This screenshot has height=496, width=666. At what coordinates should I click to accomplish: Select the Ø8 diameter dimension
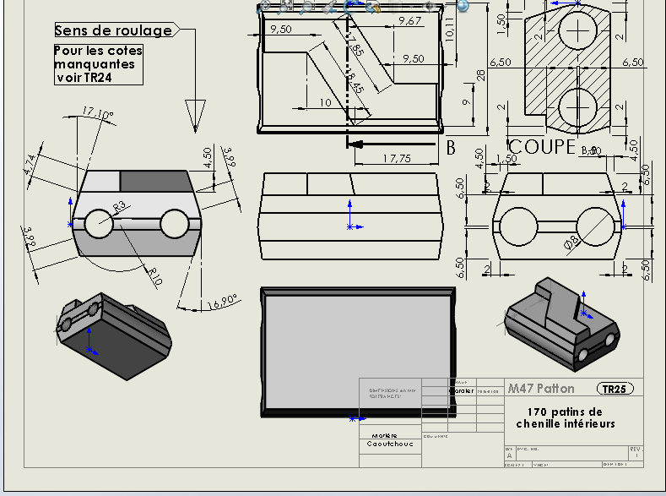pyautogui.click(x=572, y=243)
